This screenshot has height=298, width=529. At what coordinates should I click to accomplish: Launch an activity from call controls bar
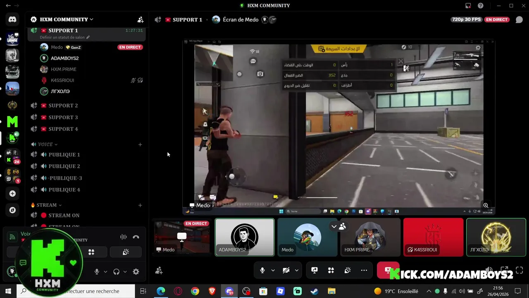331,270
